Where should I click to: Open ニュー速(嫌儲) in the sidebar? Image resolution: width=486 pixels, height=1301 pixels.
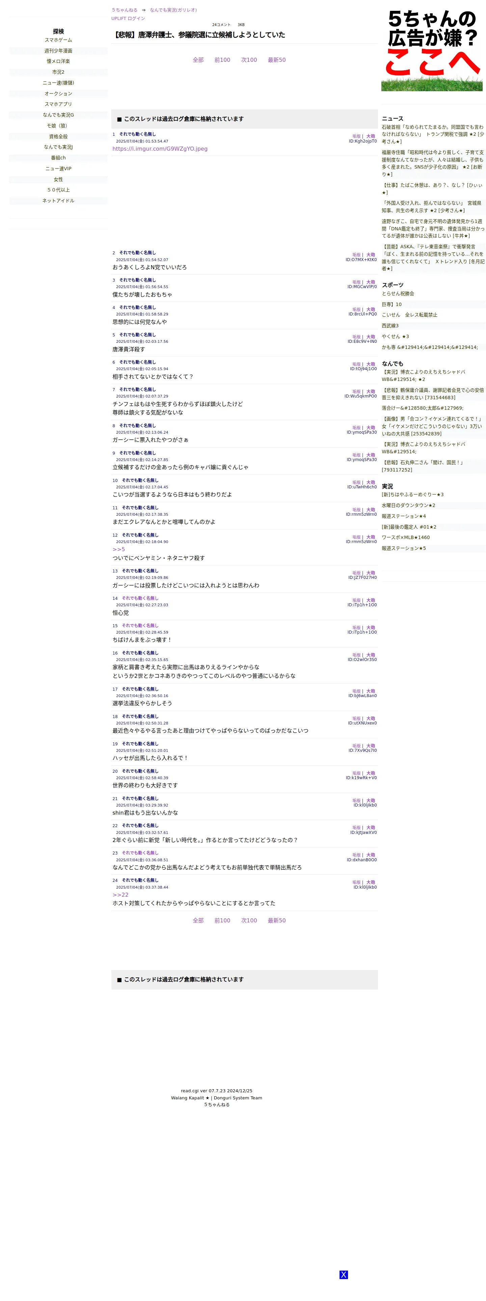58,83
